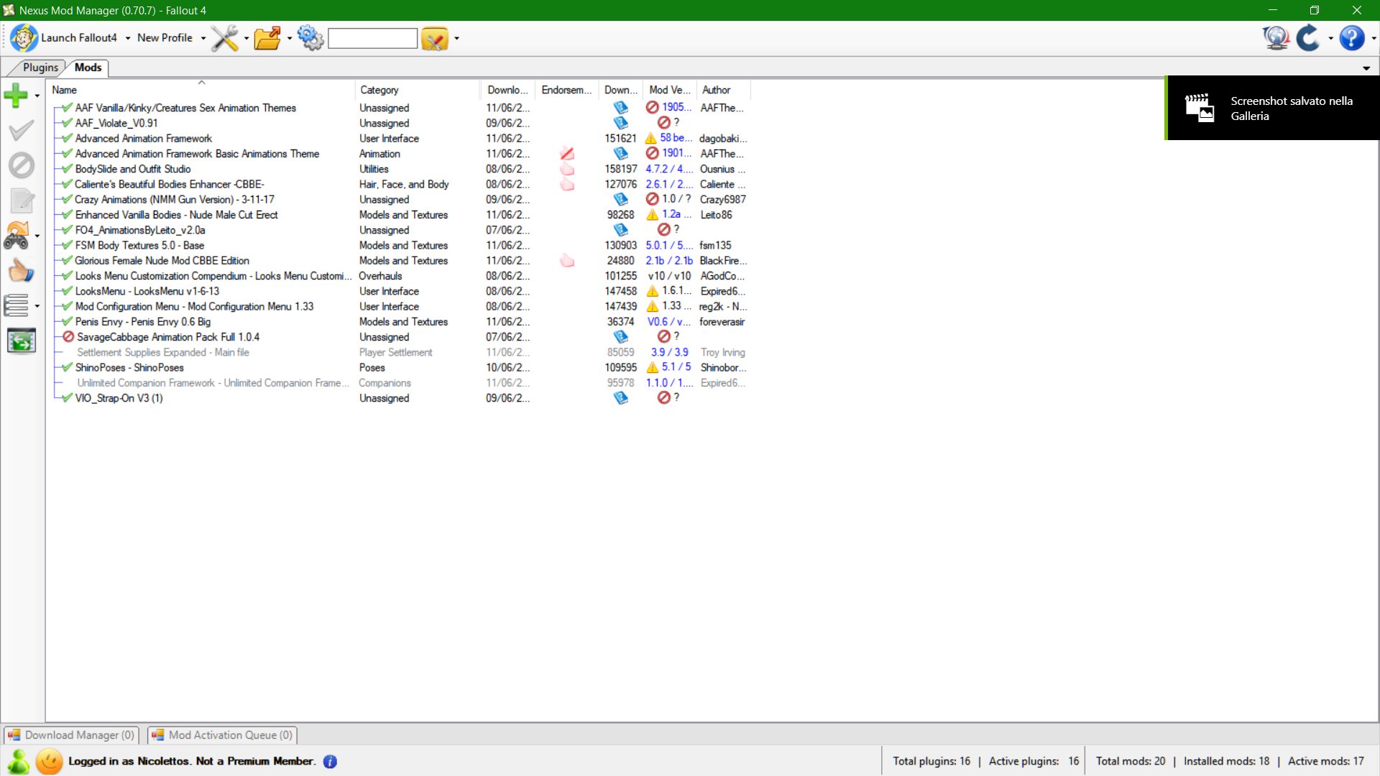Click the edit notepad pencil icon in sidebar

coord(22,200)
